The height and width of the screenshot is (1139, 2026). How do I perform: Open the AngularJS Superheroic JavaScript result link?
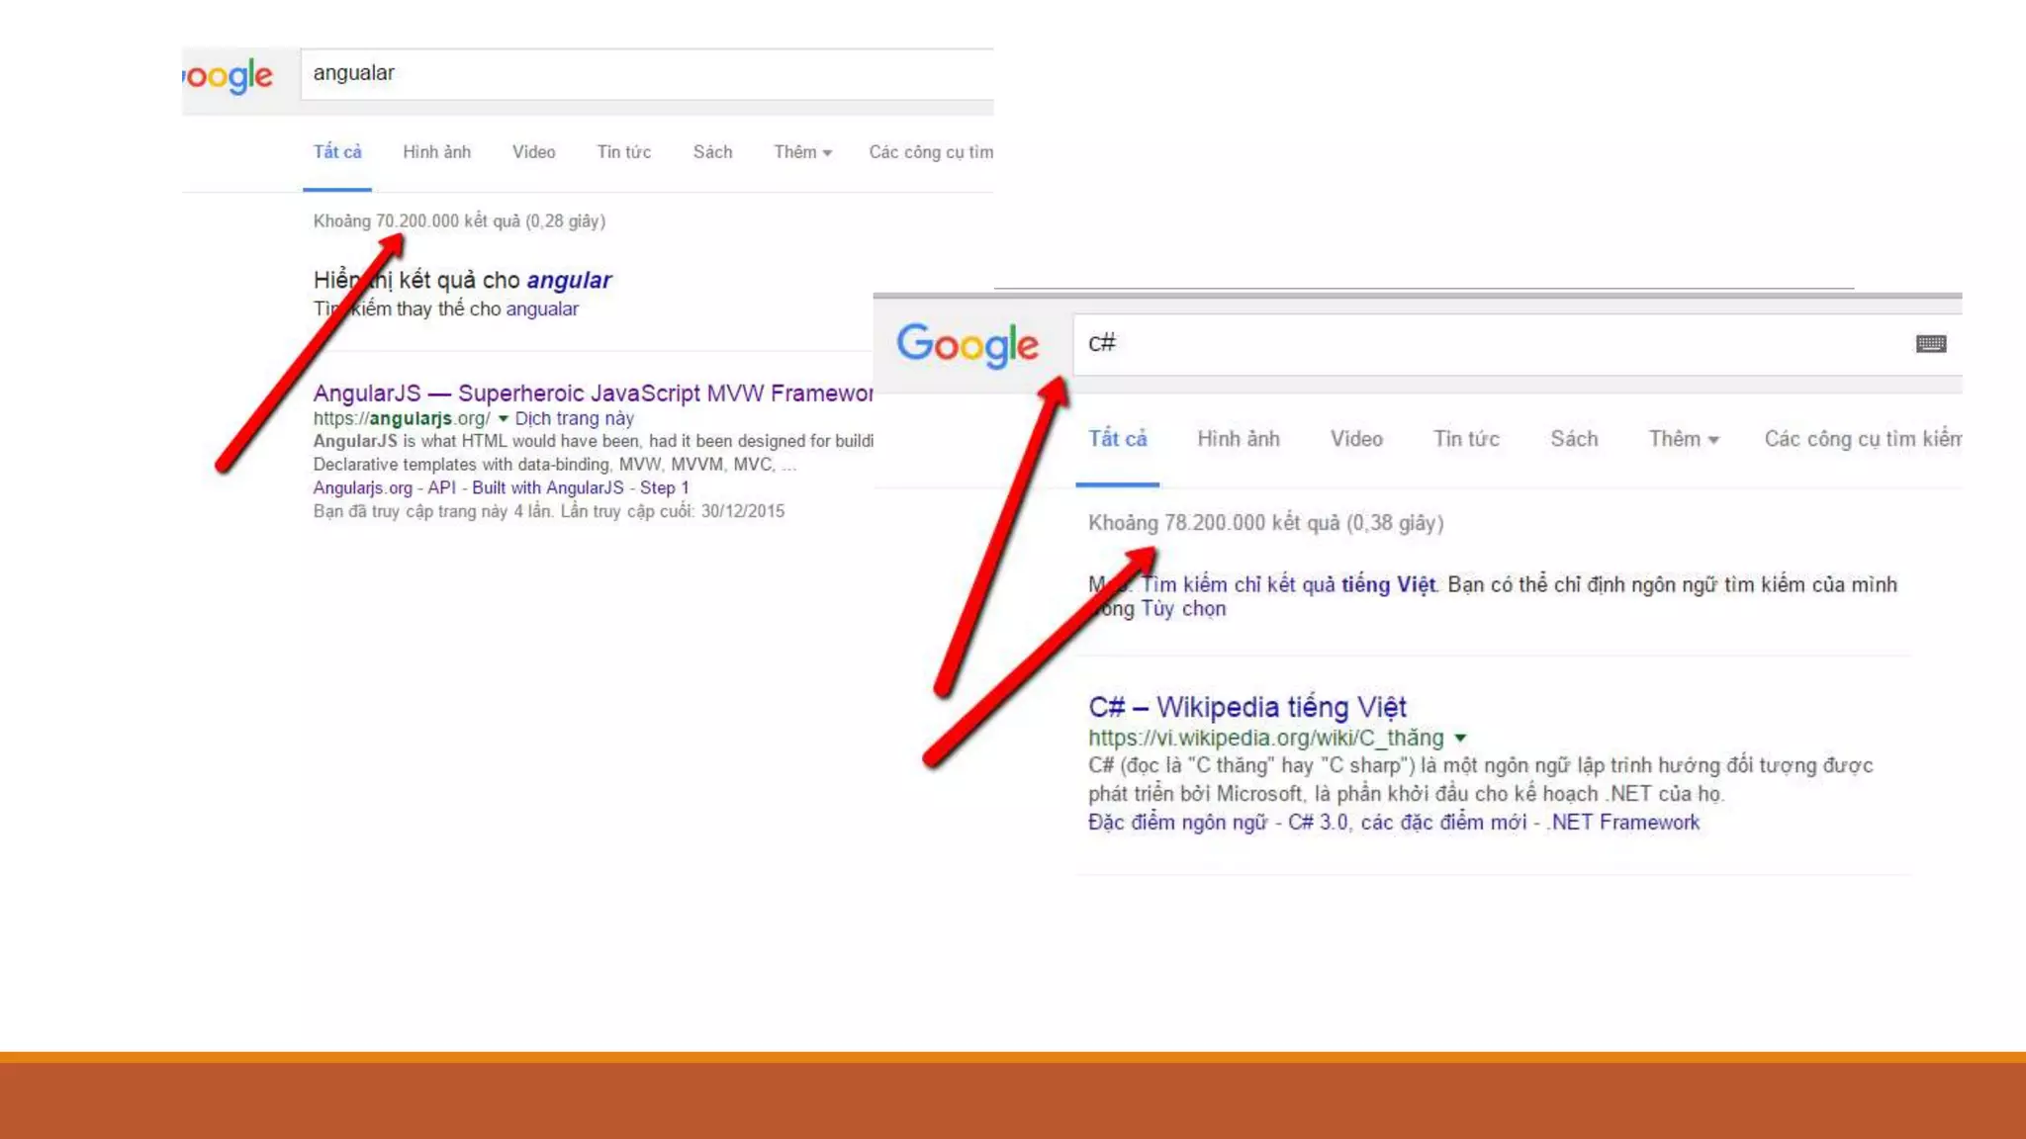coord(592,394)
